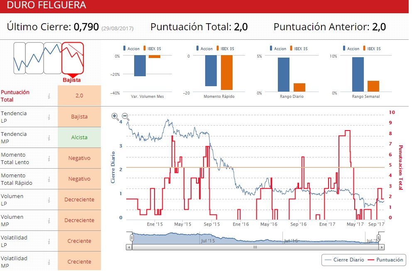View info icon for Volumen MP
This screenshot has height=271, width=412.
coord(49,221)
